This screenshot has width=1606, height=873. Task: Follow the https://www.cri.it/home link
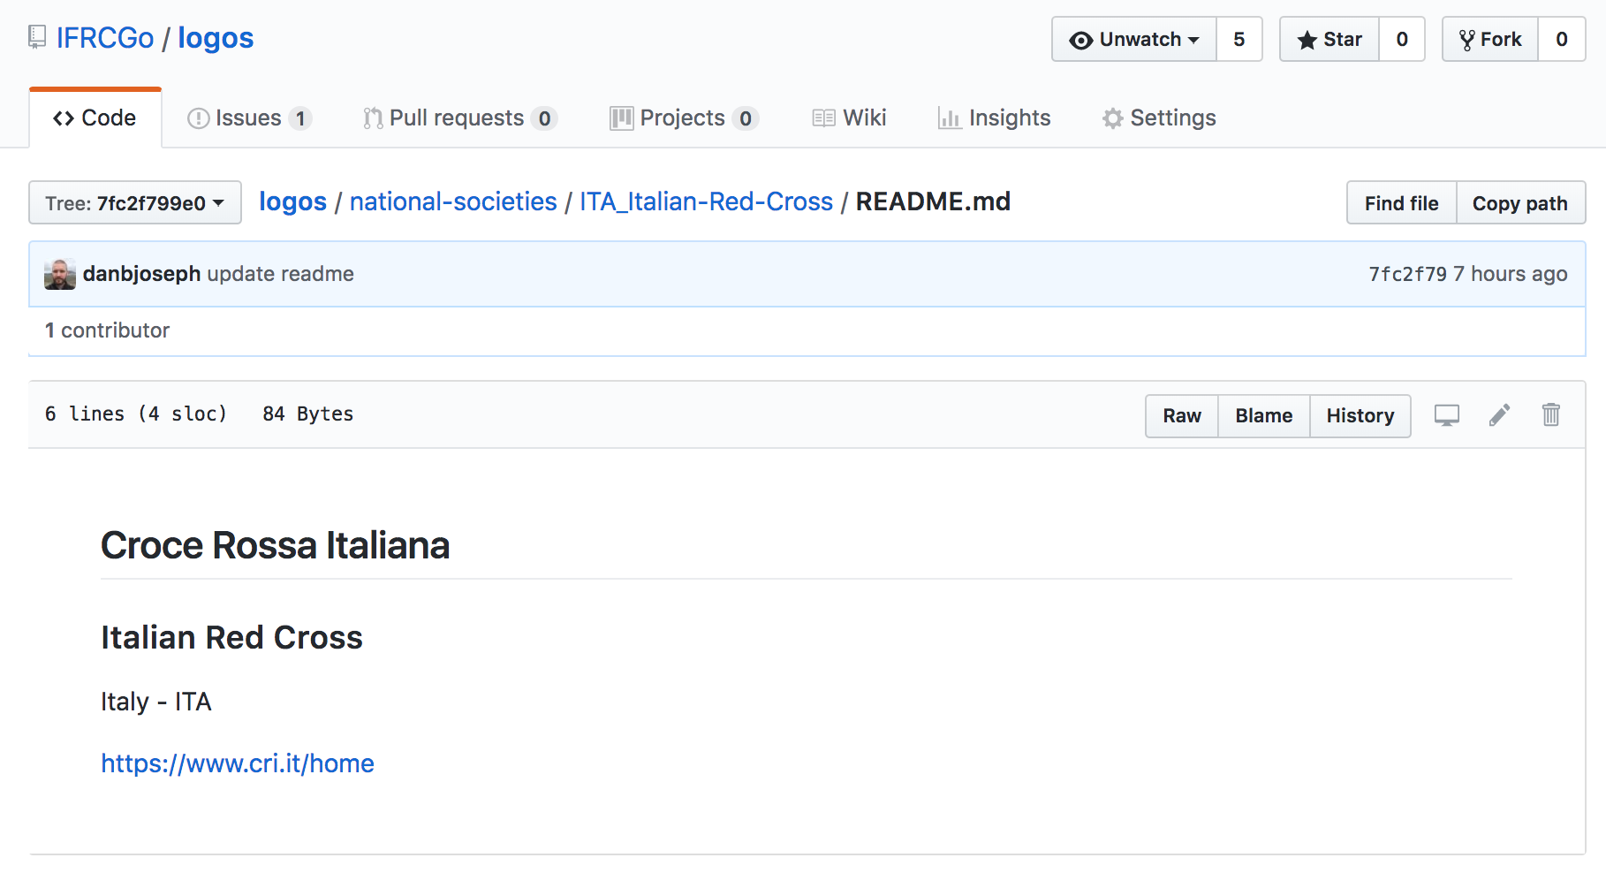pos(238,763)
